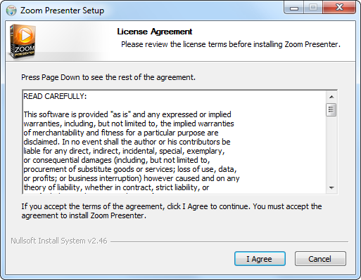Screen dimensions: 361x280
Task: Click the READ CAREFULLY line in the license
Action: coord(55,96)
